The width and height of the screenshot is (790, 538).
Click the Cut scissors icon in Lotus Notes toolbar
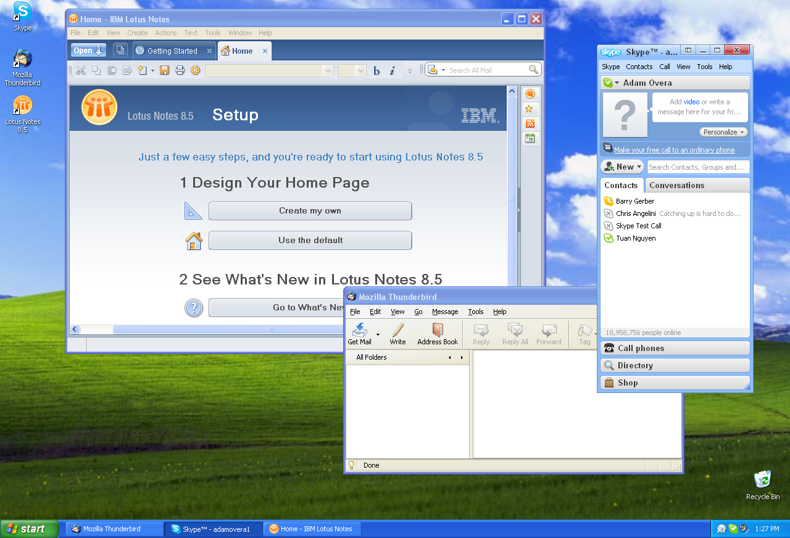point(81,70)
